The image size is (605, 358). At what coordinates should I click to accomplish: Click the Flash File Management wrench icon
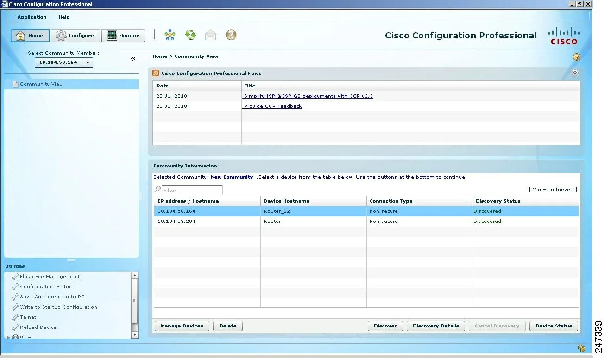tap(15, 277)
